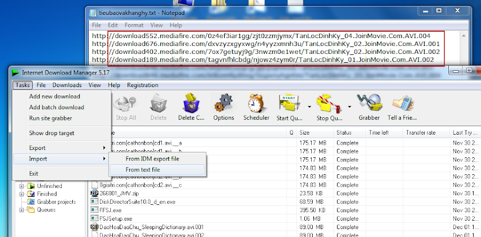Click the Notepad title bar document icon
The width and height of the screenshot is (481, 237).
click(93, 13)
